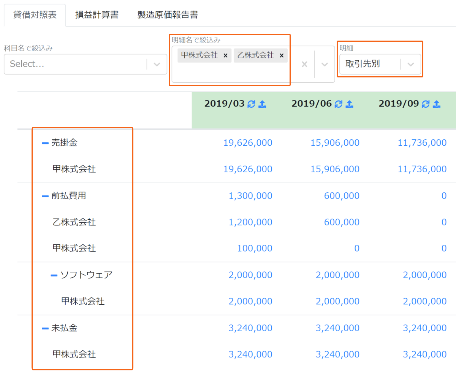Click 未払金 甲株式会社 2019/09 value
This screenshot has width=456, height=373.
pos(425,354)
